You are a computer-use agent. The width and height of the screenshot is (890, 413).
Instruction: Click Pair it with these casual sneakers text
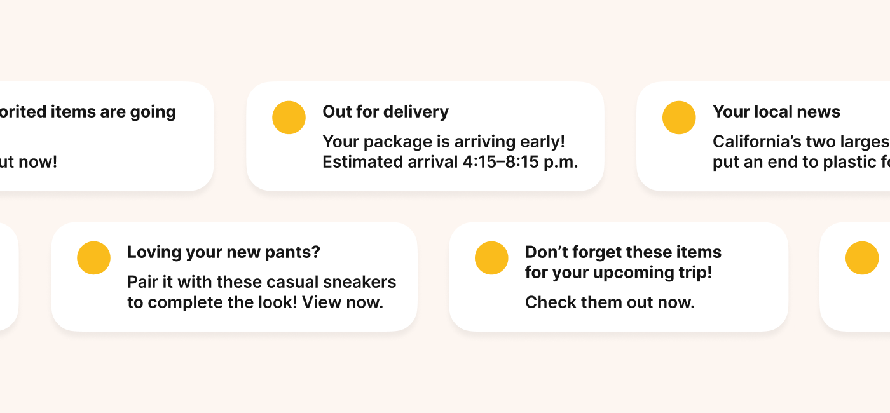tap(261, 281)
